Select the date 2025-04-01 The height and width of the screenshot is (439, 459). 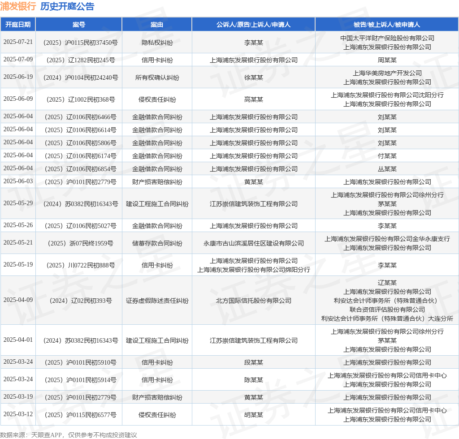[18, 340]
